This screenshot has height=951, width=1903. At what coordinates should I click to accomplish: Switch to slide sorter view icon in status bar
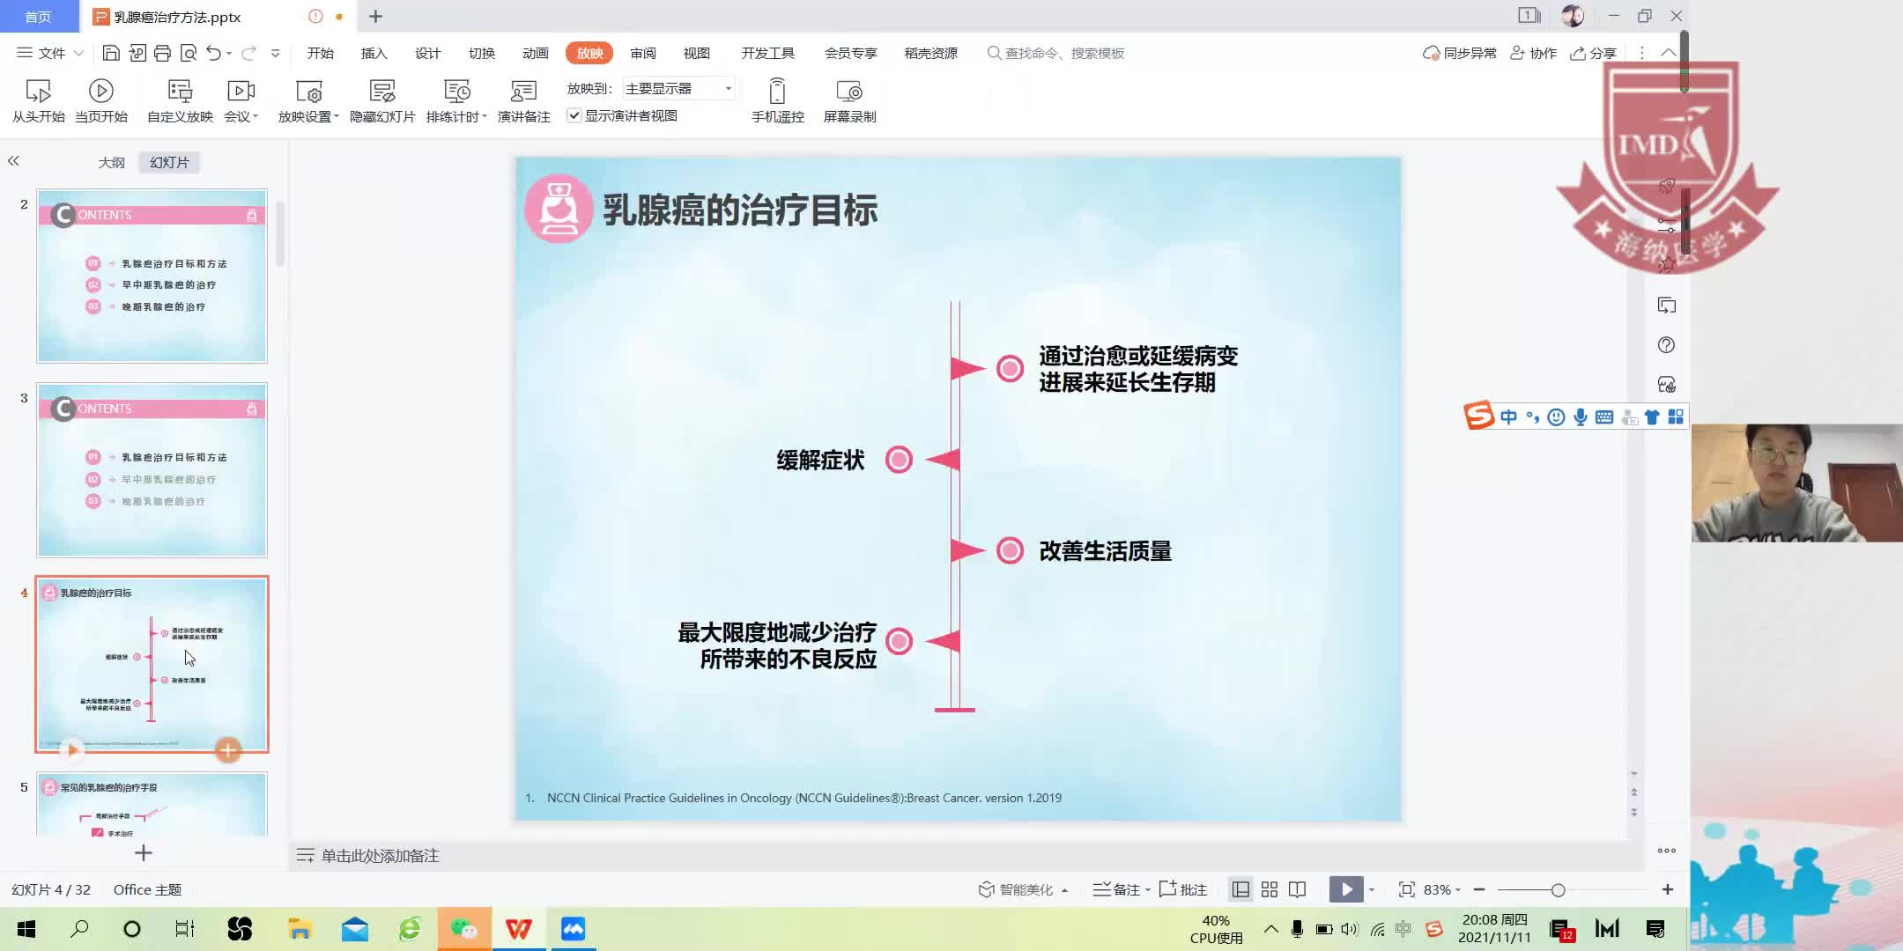1270,889
